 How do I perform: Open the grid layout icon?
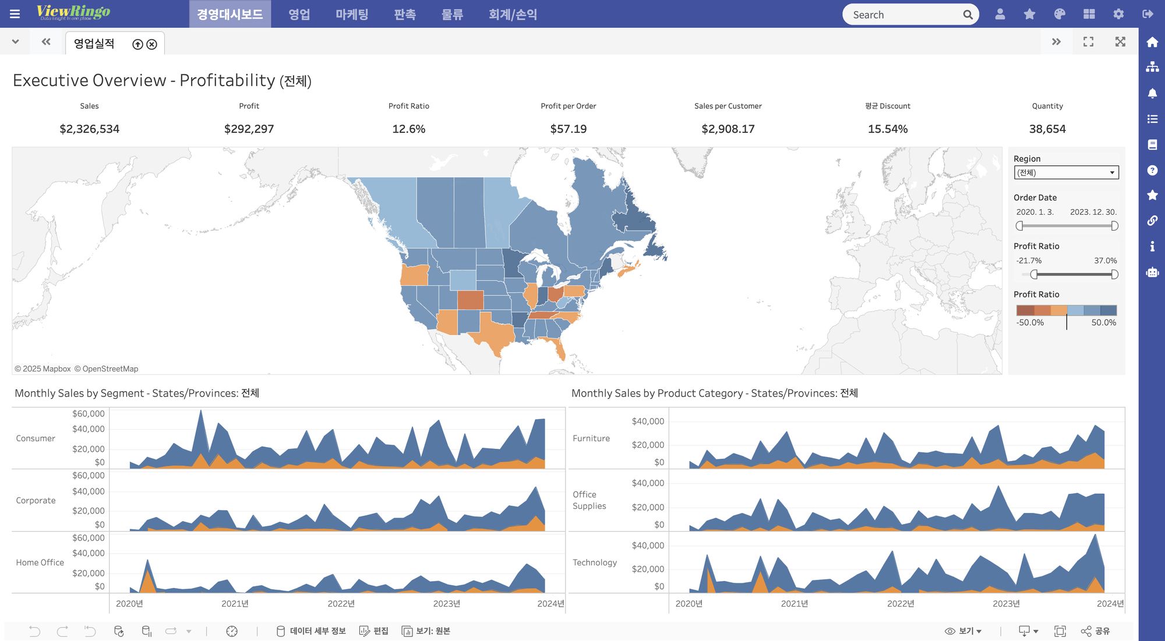click(1089, 14)
